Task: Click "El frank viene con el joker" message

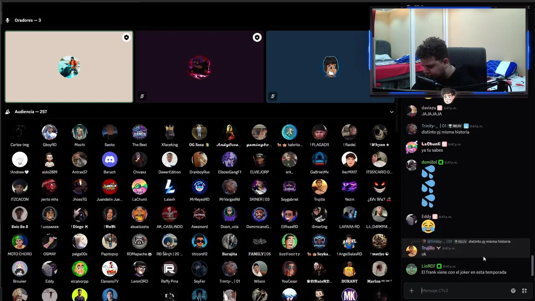Action: 464,272
